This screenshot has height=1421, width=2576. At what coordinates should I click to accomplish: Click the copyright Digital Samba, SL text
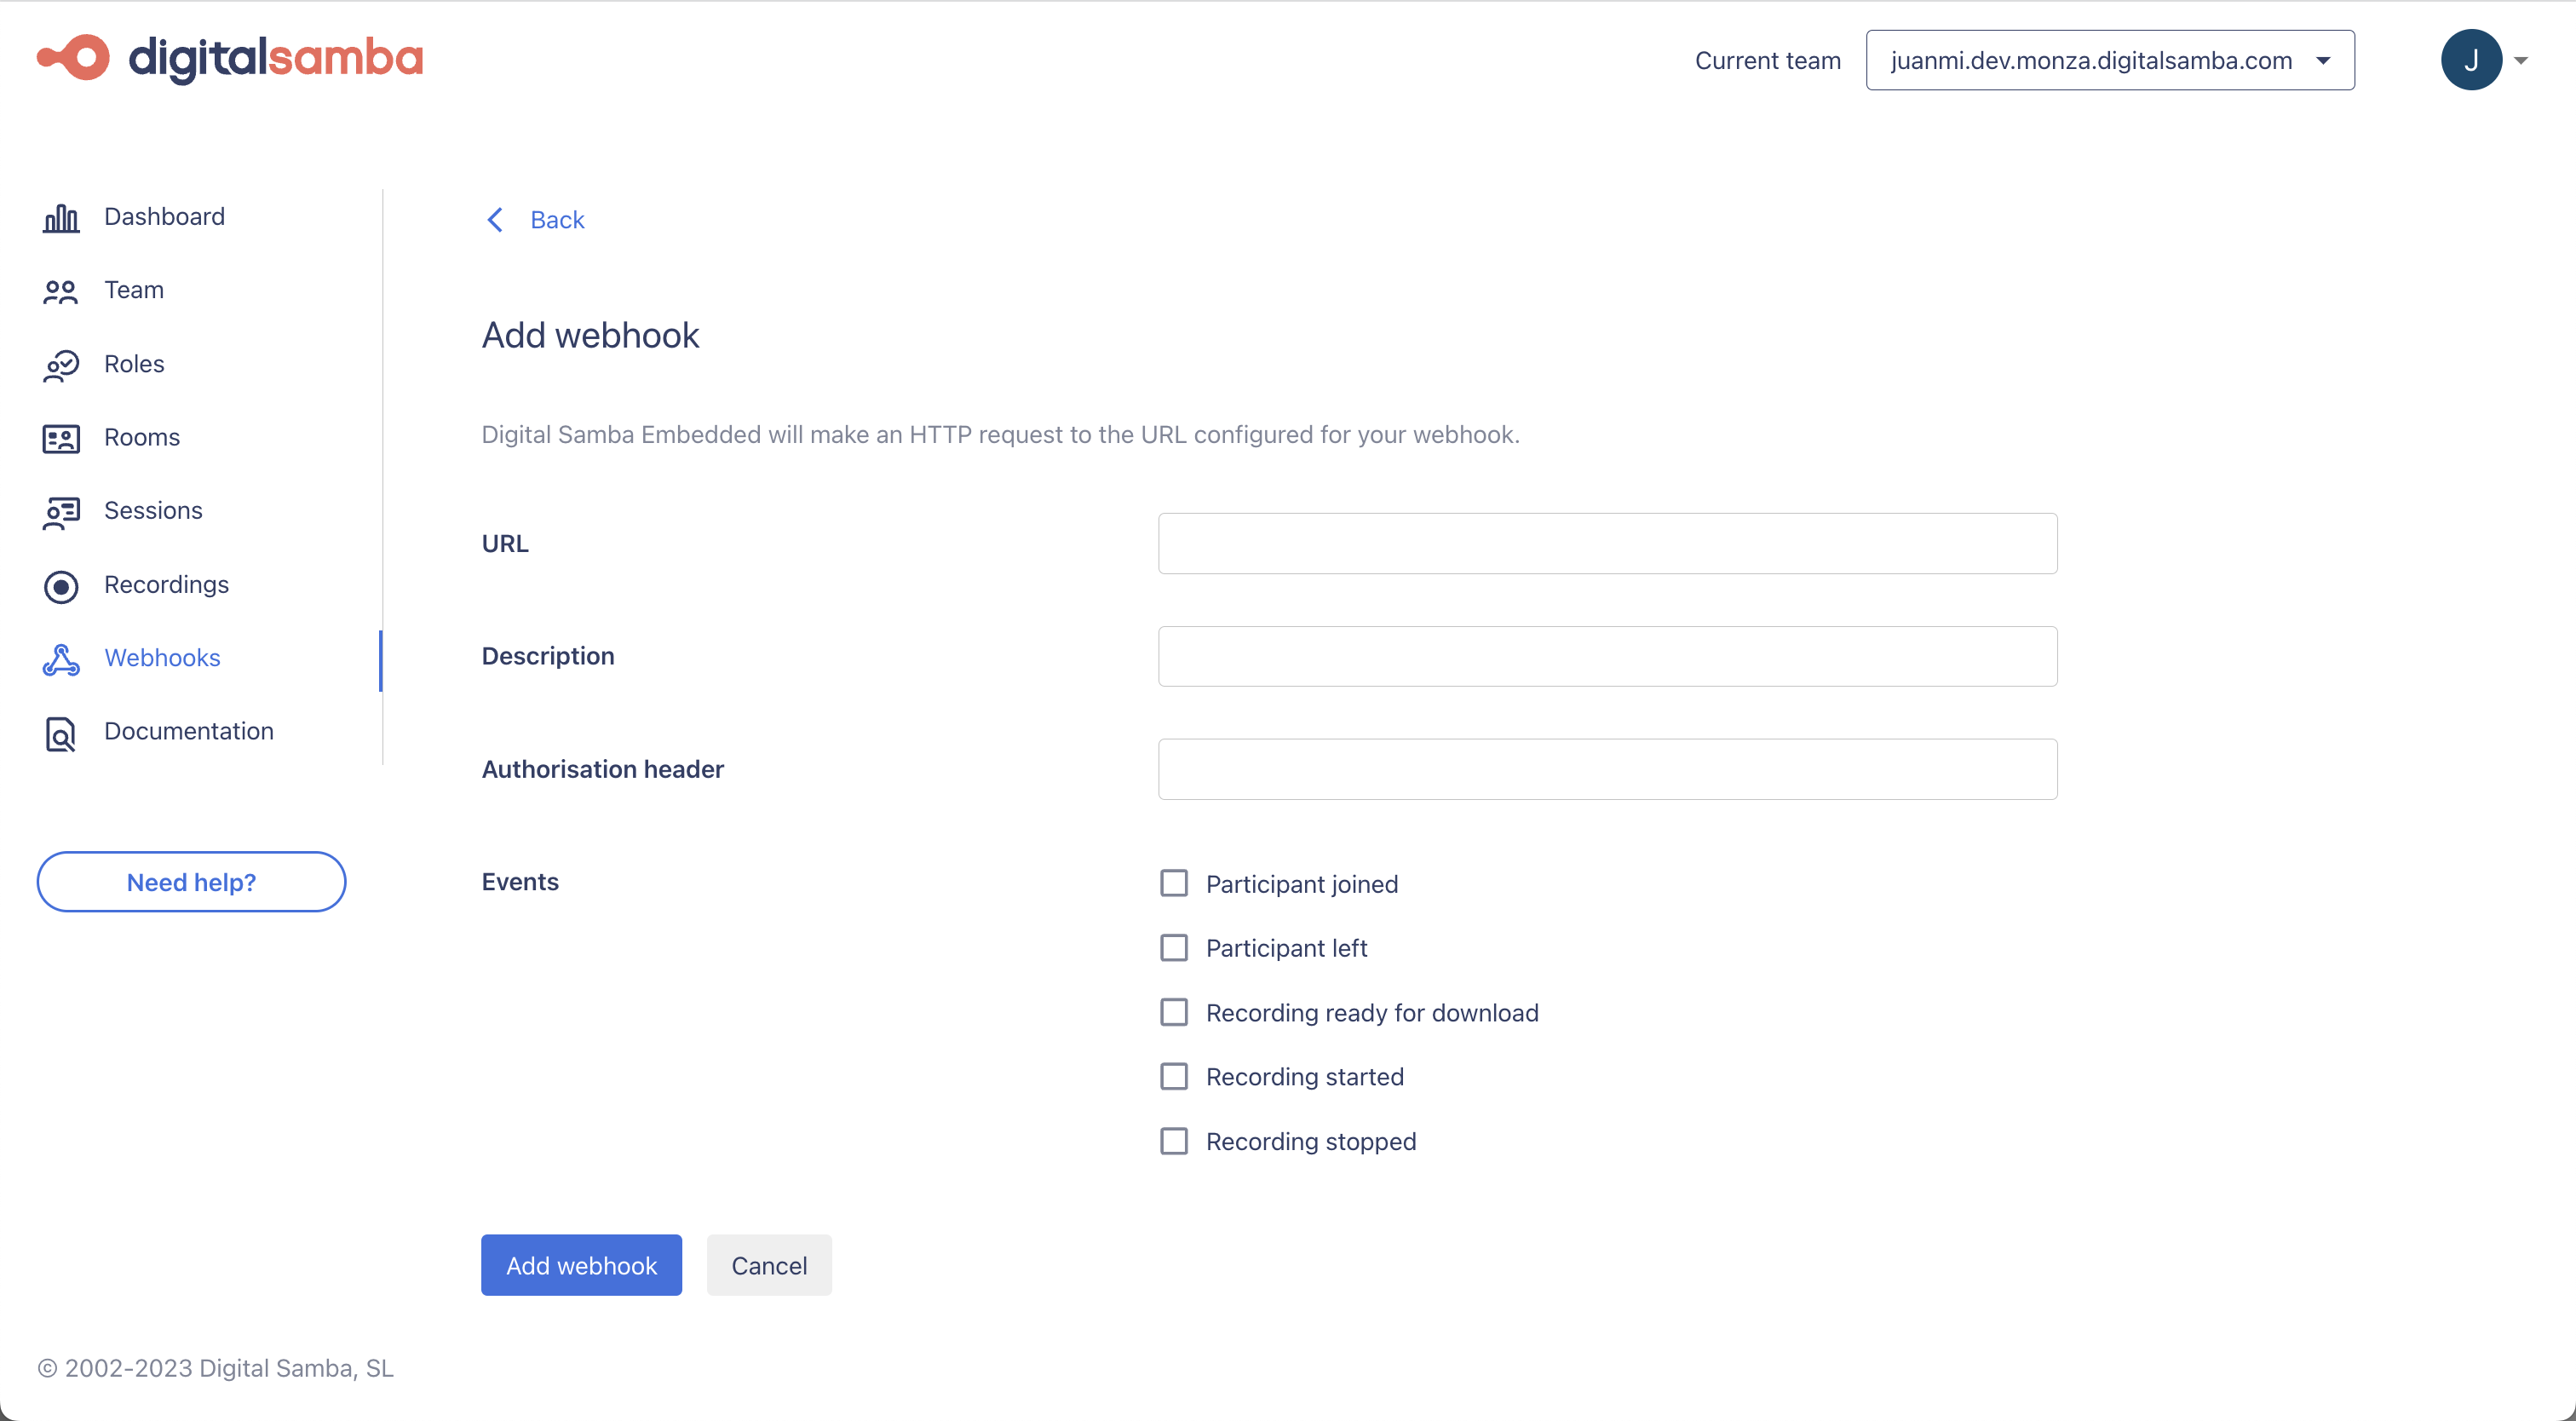[x=215, y=1368]
